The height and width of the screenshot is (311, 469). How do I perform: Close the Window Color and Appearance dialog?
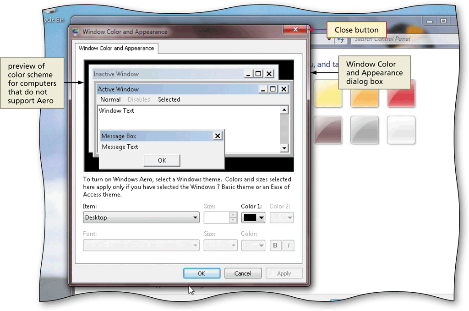[295, 29]
